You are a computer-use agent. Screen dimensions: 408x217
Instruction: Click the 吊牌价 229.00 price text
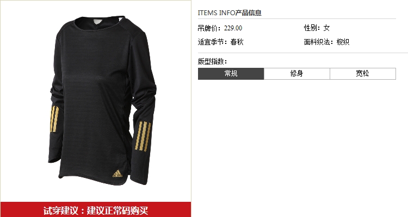[x=220, y=28]
